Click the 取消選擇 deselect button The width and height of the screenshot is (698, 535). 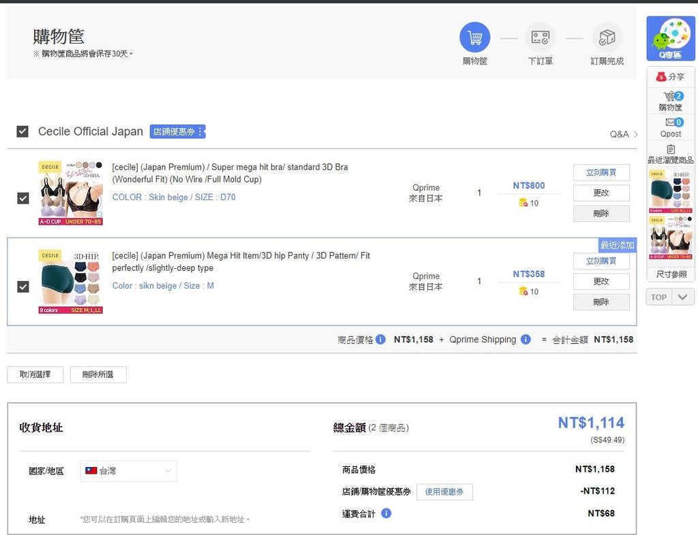pos(35,374)
